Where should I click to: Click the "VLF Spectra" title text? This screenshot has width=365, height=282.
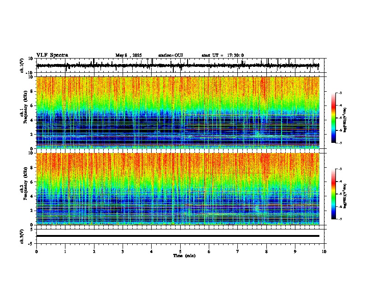52,55
